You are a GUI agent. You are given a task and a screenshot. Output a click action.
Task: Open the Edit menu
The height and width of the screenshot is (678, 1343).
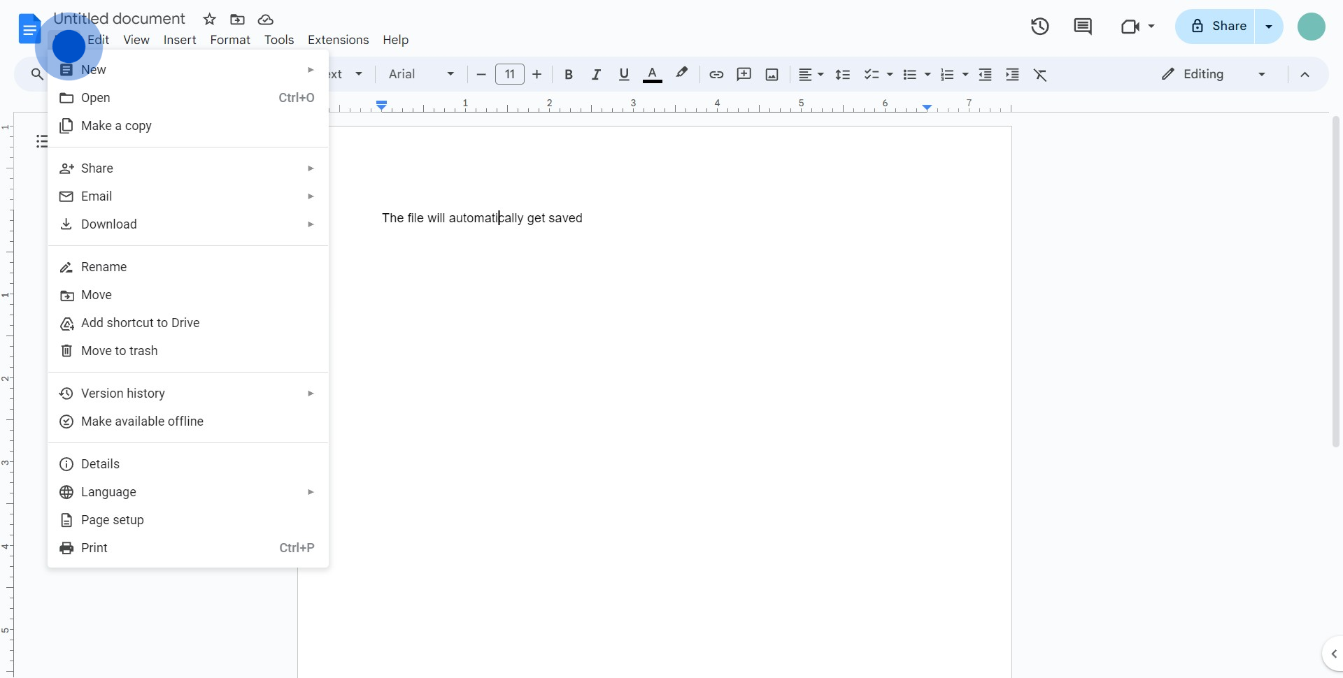(99, 40)
